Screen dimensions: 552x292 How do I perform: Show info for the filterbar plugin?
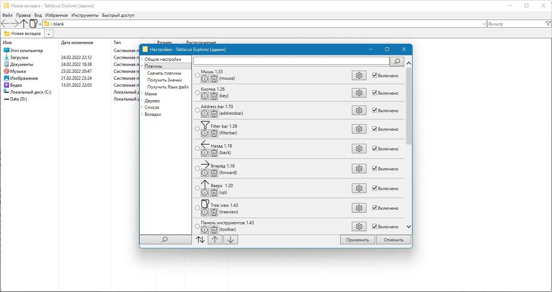pos(205,133)
